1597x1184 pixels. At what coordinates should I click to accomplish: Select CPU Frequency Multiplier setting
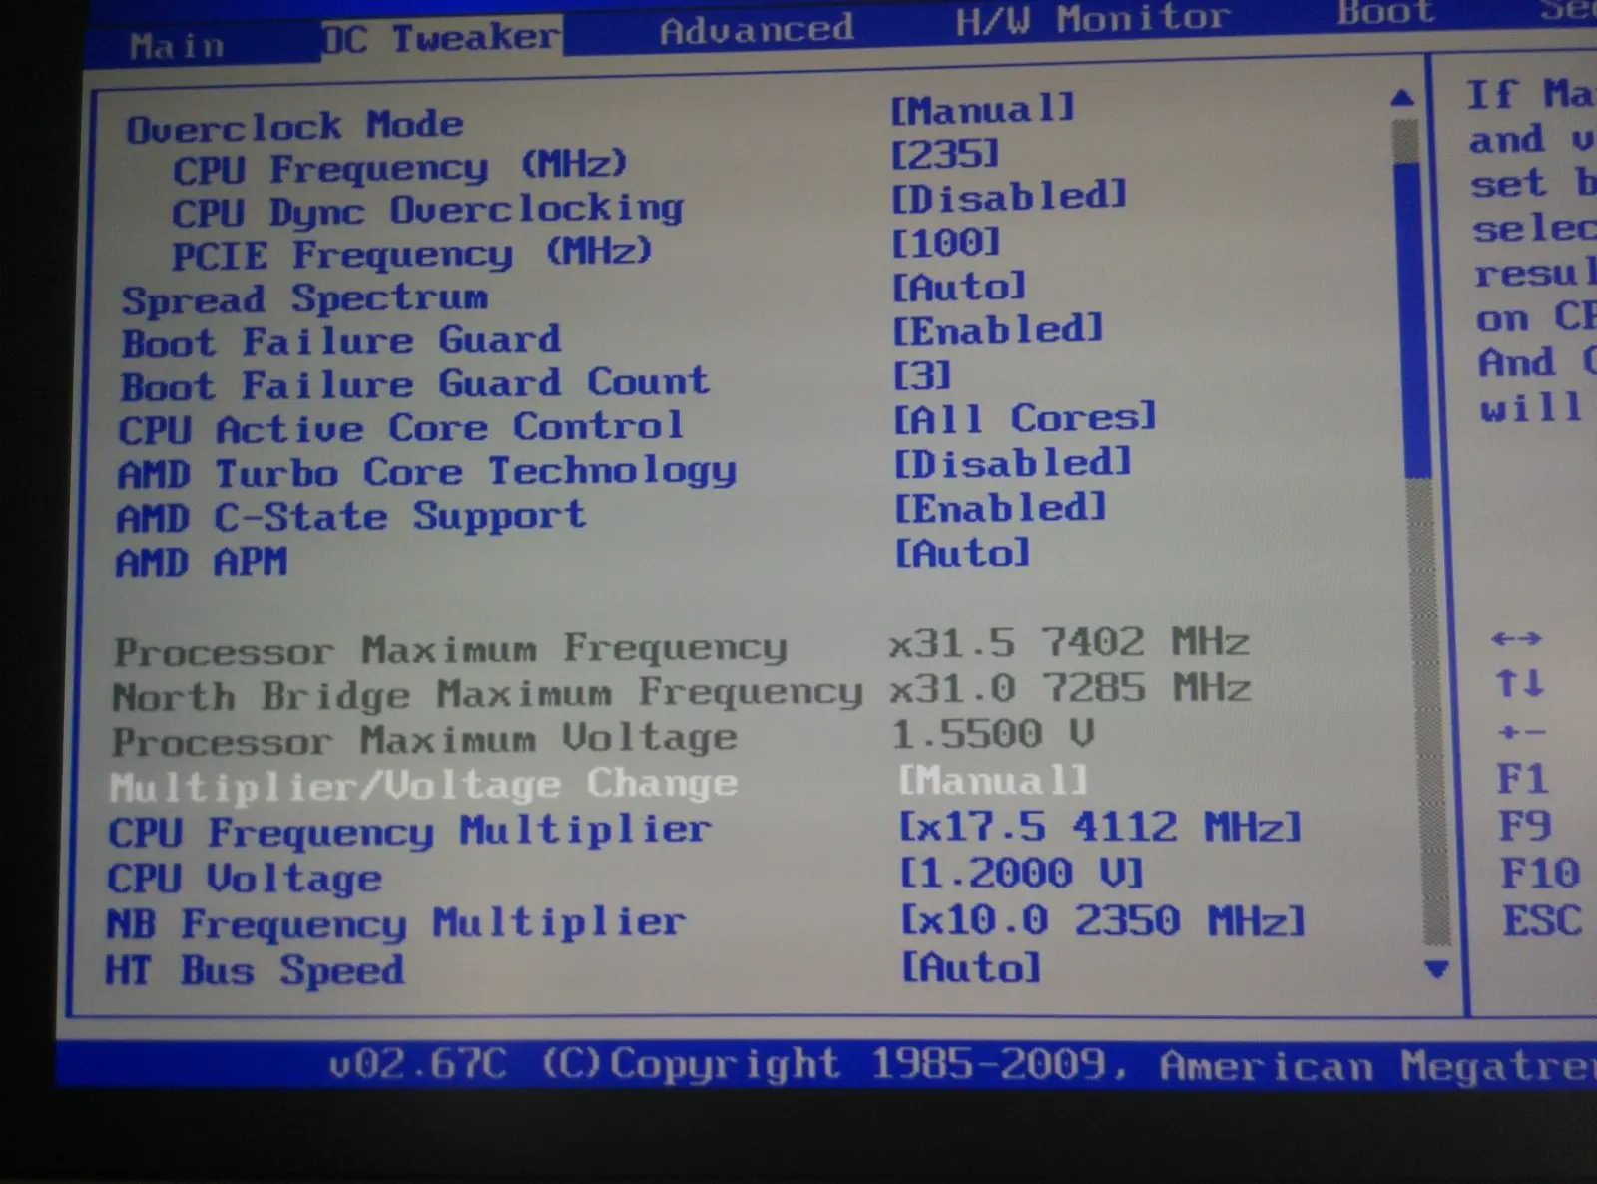point(409,832)
